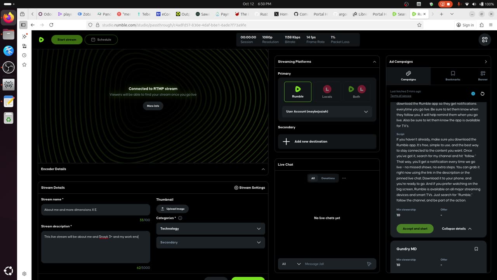Switch to the Rust browser tab
Image resolution: width=497 pixels, height=280 pixels.
pyautogui.click(x=262, y=14)
